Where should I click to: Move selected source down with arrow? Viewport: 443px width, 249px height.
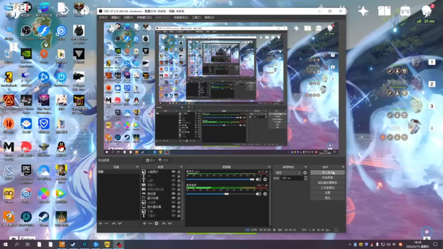(170, 224)
